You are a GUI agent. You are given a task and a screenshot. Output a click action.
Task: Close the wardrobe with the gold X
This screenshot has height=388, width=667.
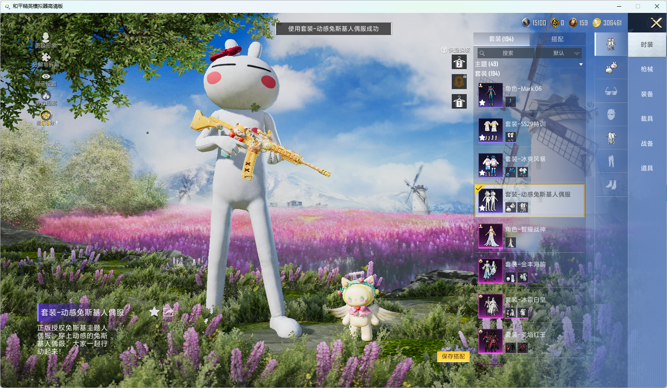[x=656, y=23]
